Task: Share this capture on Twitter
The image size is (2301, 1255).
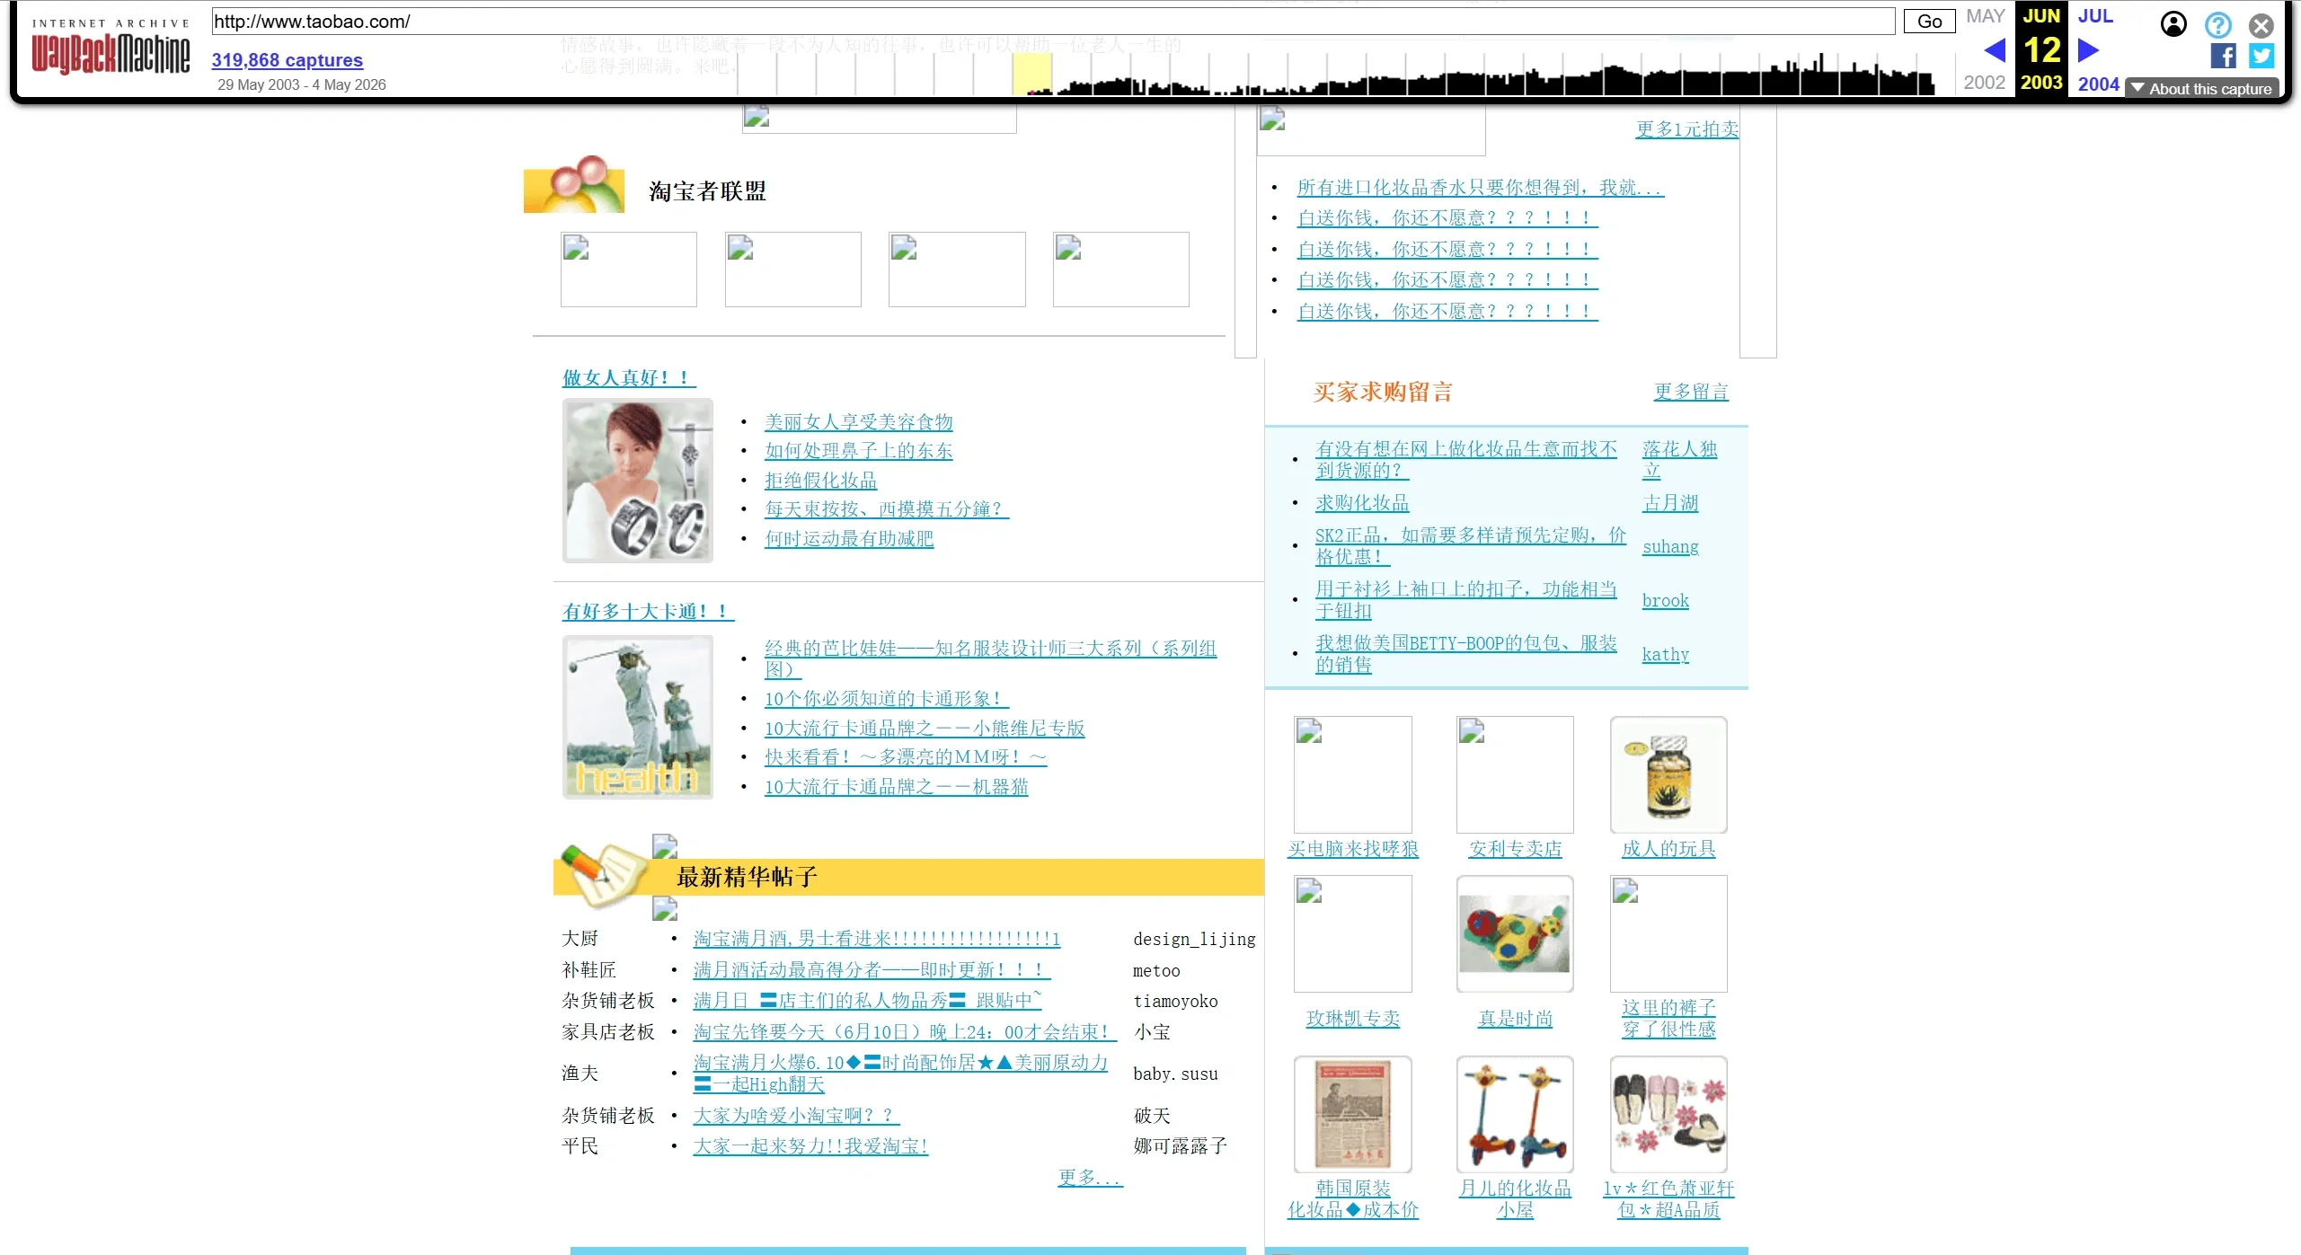Action: [x=2261, y=56]
